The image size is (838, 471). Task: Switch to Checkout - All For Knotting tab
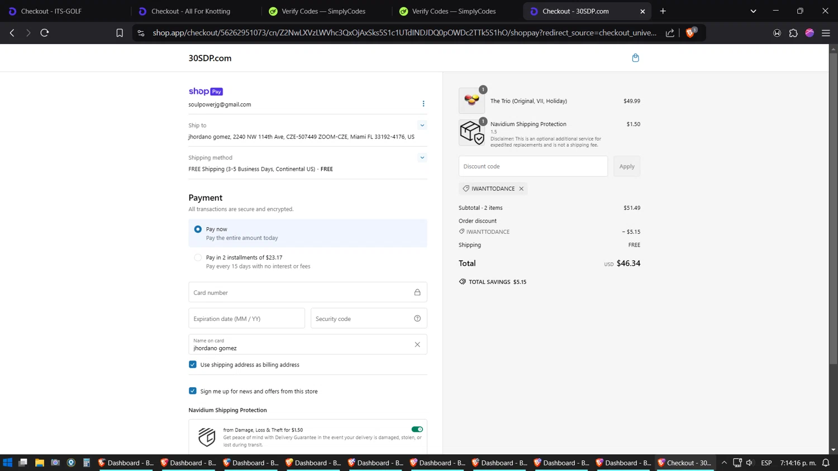coord(196,11)
